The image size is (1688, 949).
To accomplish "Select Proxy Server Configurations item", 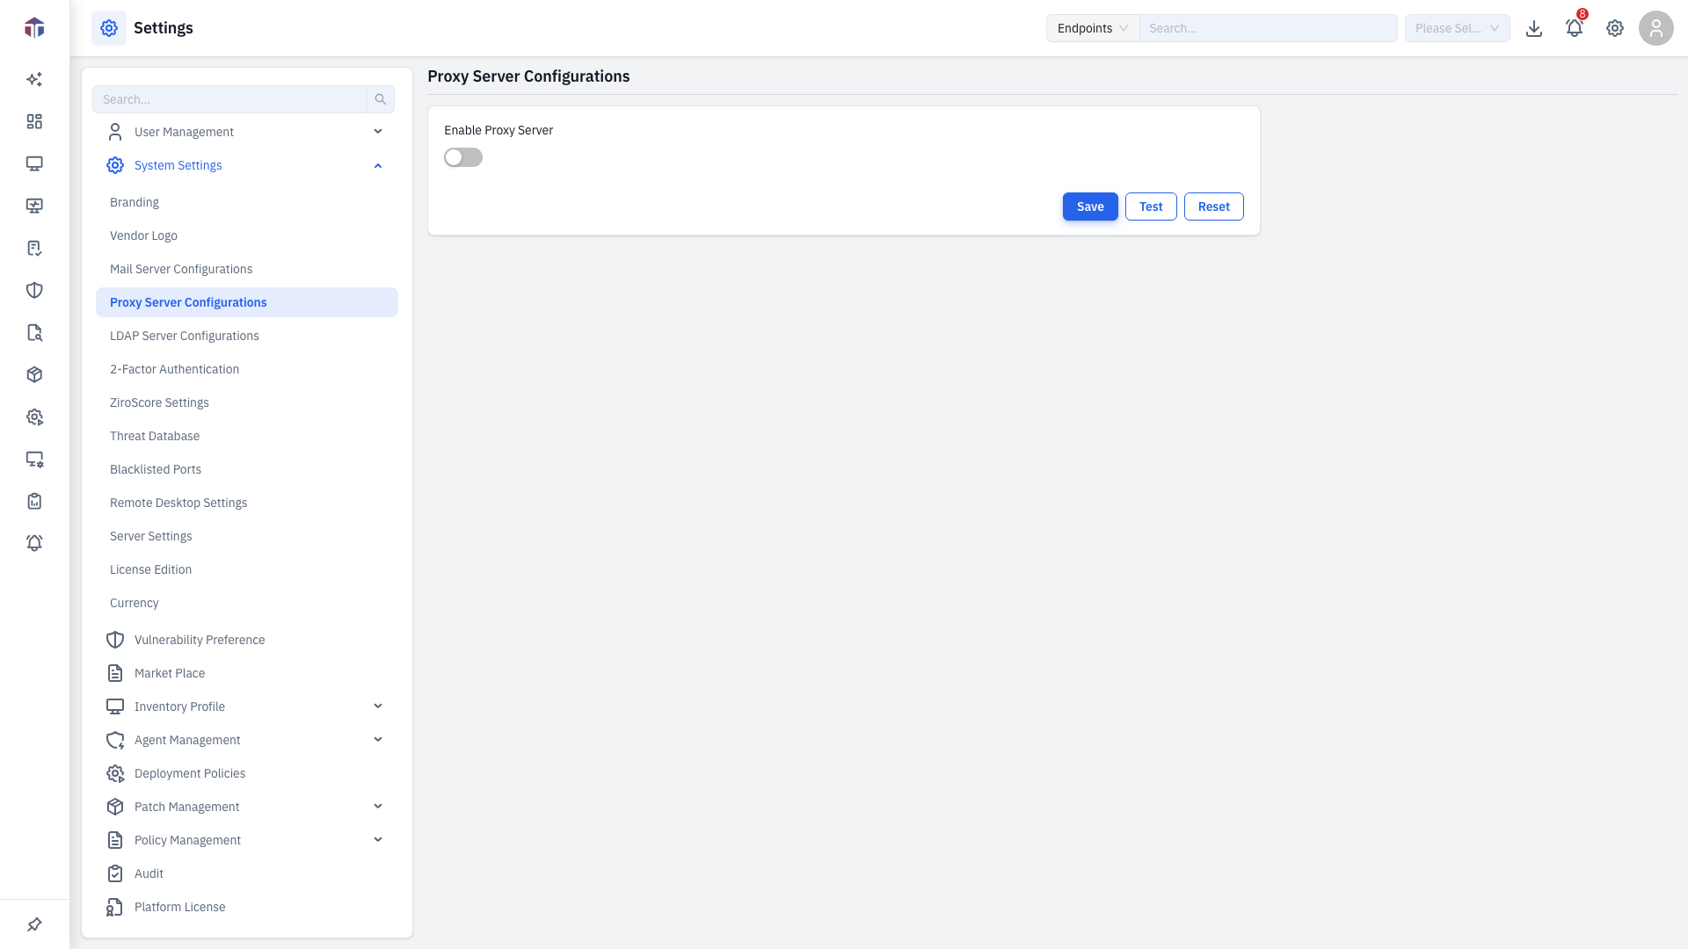I will coord(247,302).
